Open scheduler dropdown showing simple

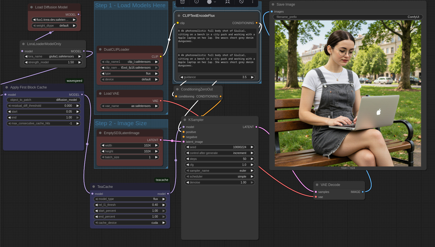pyautogui.click(x=219, y=176)
